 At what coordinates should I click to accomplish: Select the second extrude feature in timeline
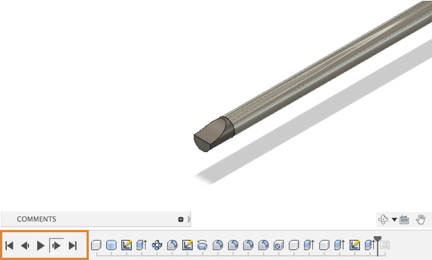[309, 245]
